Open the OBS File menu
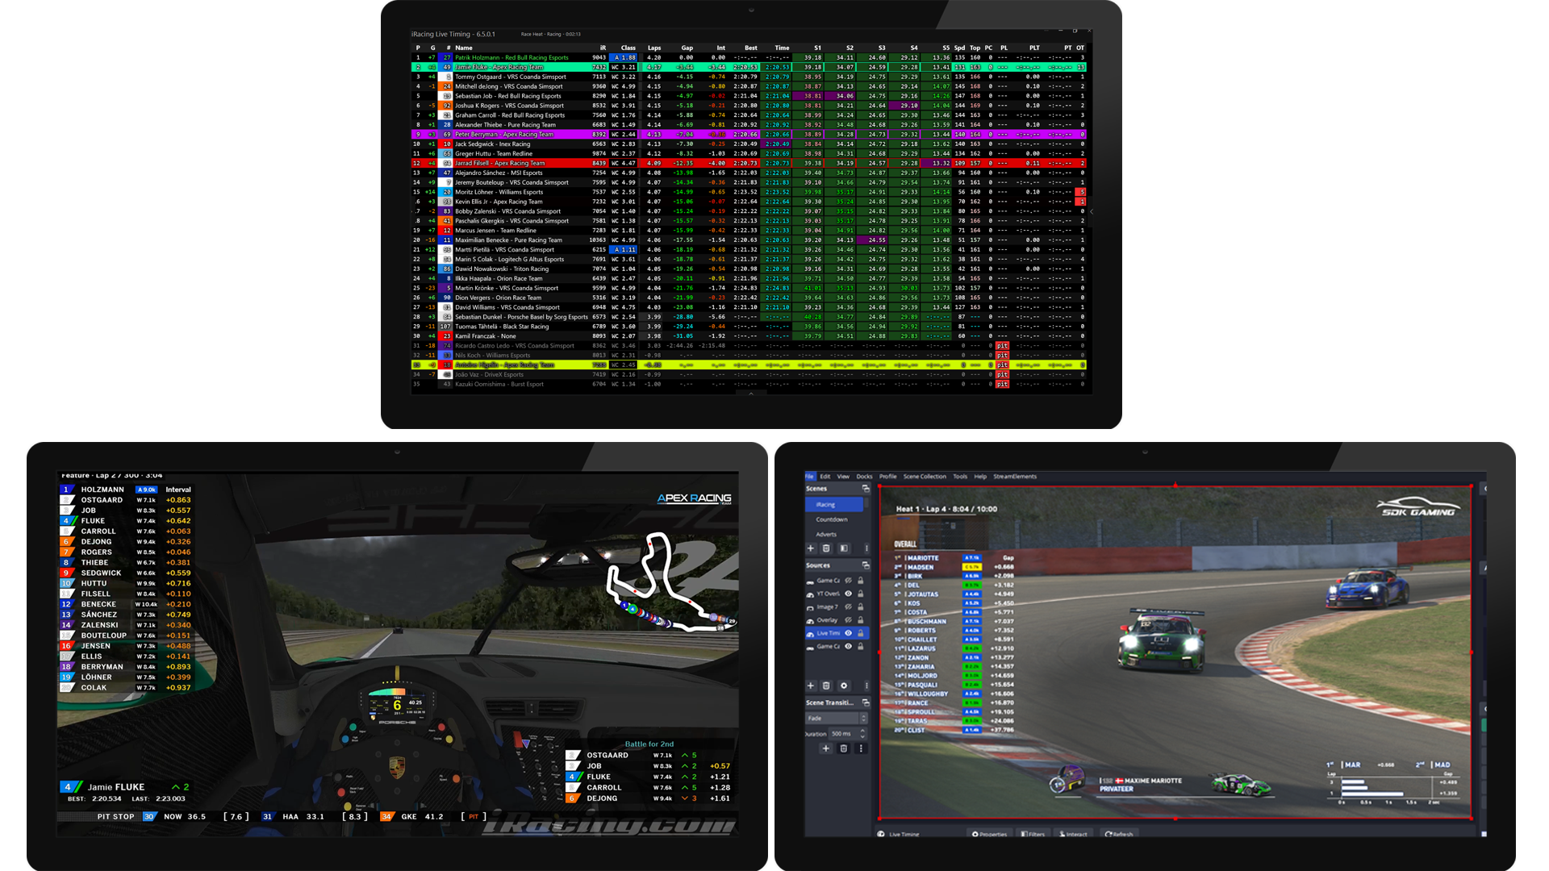The image size is (1549, 871). [x=810, y=477]
